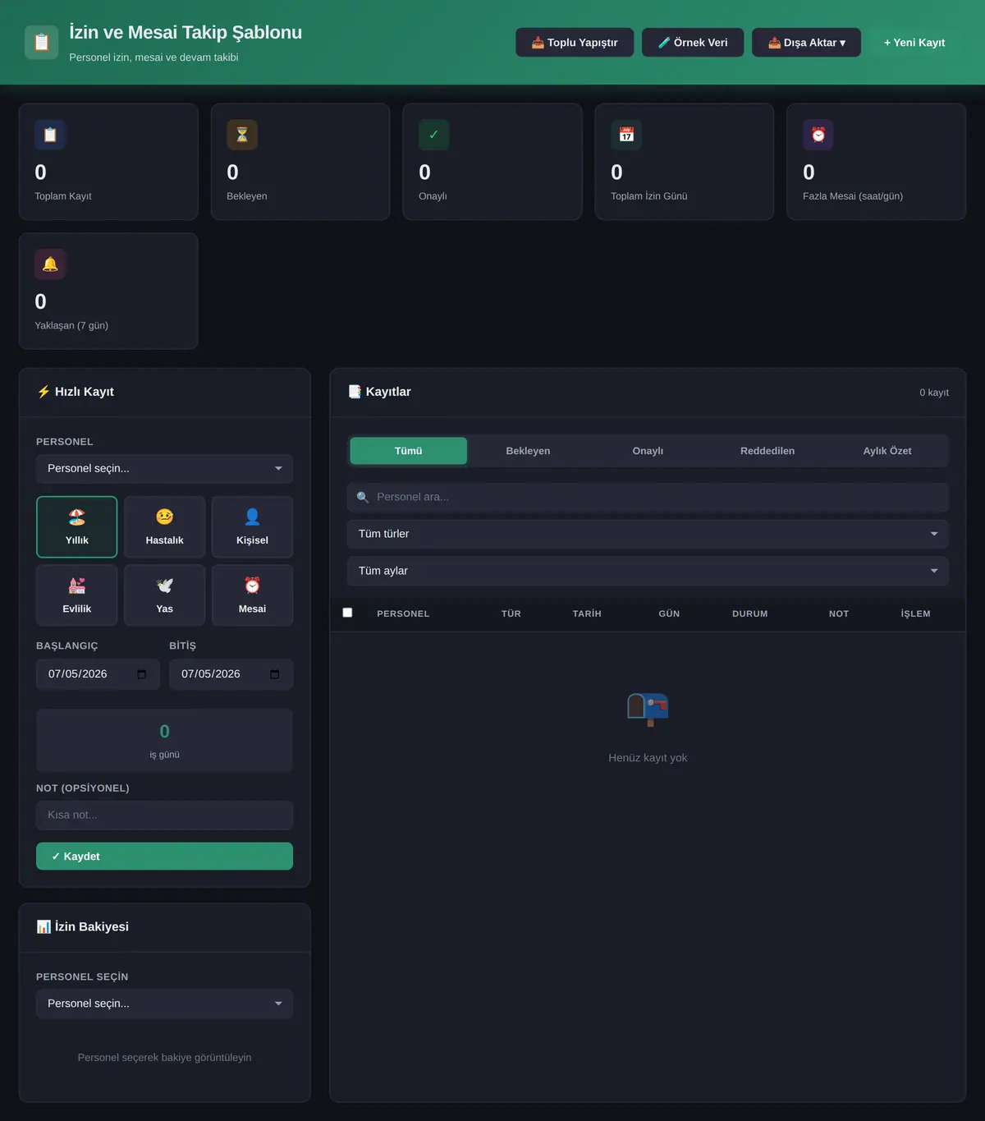Load sample data with Örnek Veri
The image size is (985, 1121).
693,43
